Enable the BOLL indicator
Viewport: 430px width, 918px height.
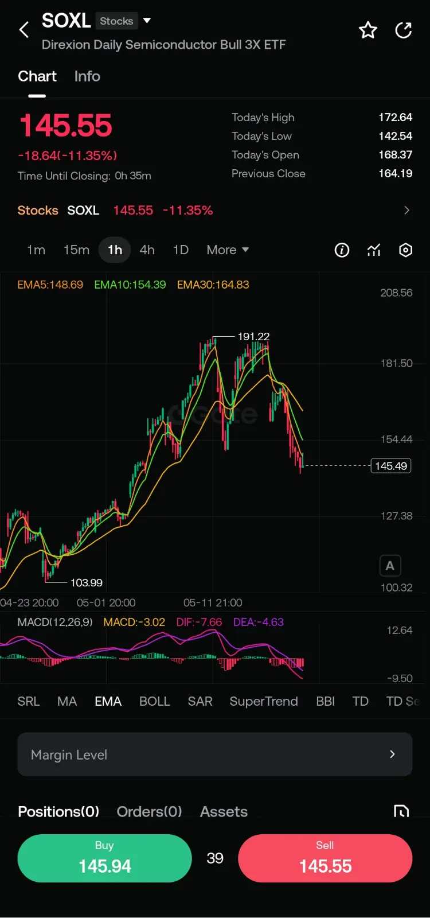(x=155, y=701)
